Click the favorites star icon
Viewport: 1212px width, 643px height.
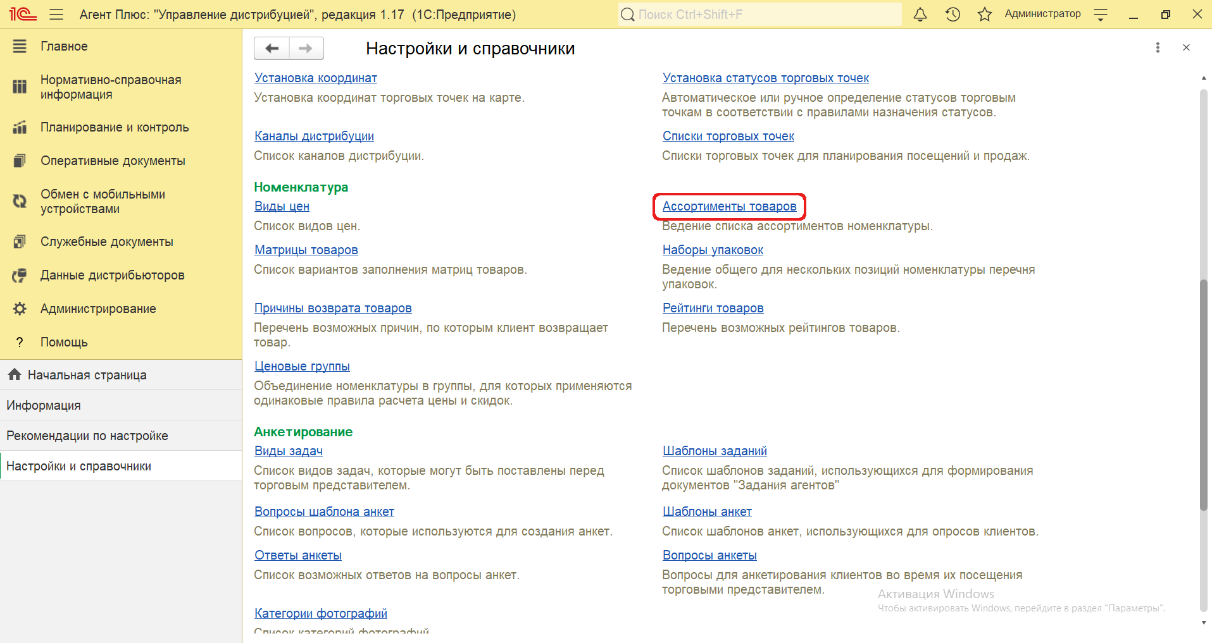coord(984,15)
